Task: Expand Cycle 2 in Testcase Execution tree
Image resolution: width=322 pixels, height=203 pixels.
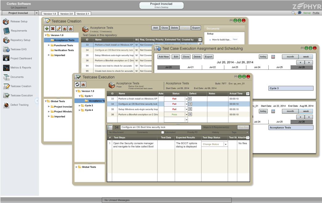Action: click(x=80, y=105)
